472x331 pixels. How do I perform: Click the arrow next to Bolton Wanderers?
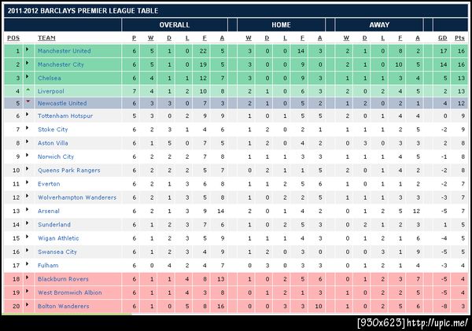click(28, 306)
